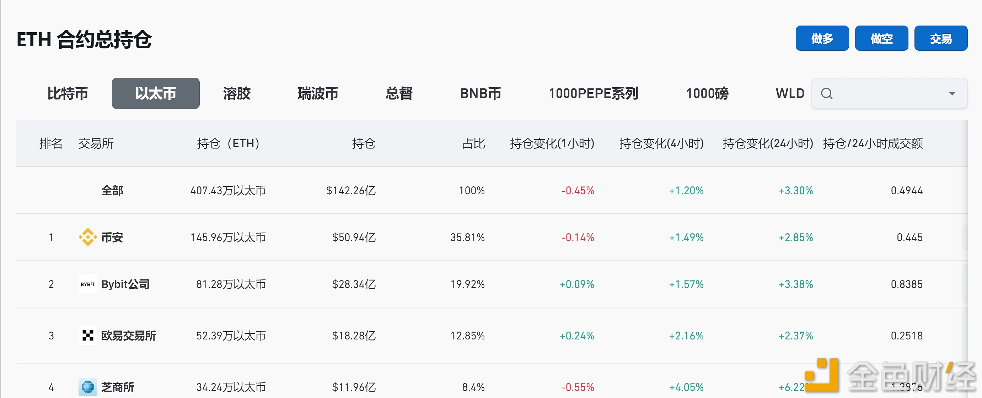Select the 比特币 tab
The height and width of the screenshot is (398, 982).
click(x=68, y=93)
